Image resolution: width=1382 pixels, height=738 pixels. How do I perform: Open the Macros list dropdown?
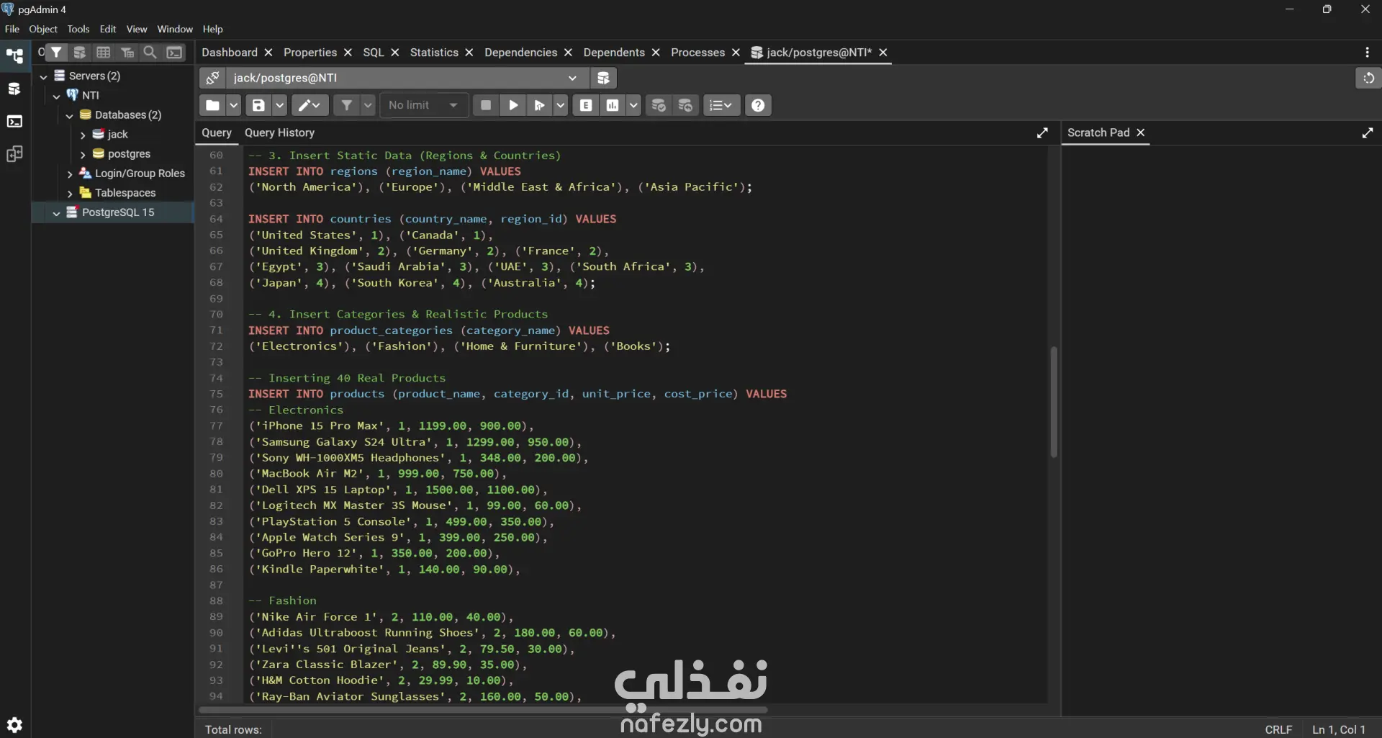721,105
